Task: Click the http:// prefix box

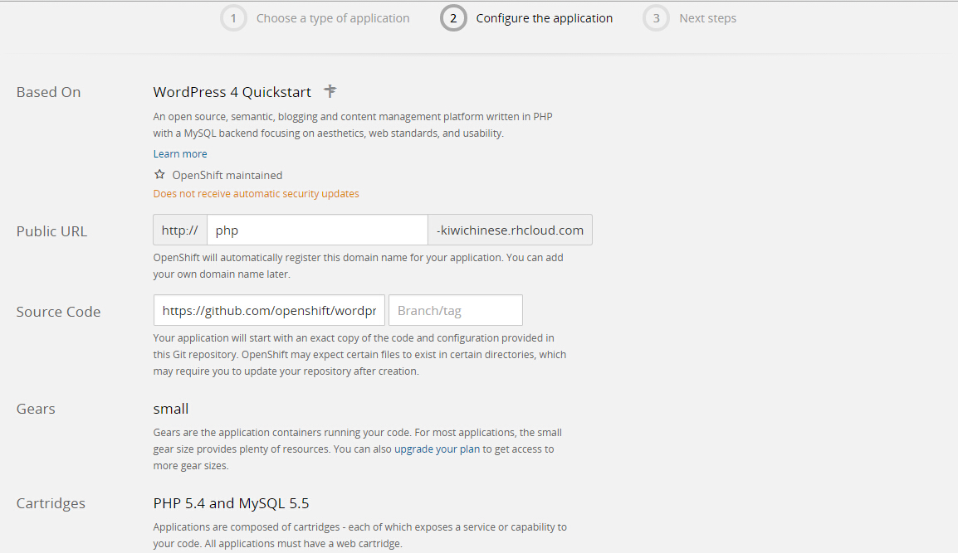Action: [x=180, y=230]
